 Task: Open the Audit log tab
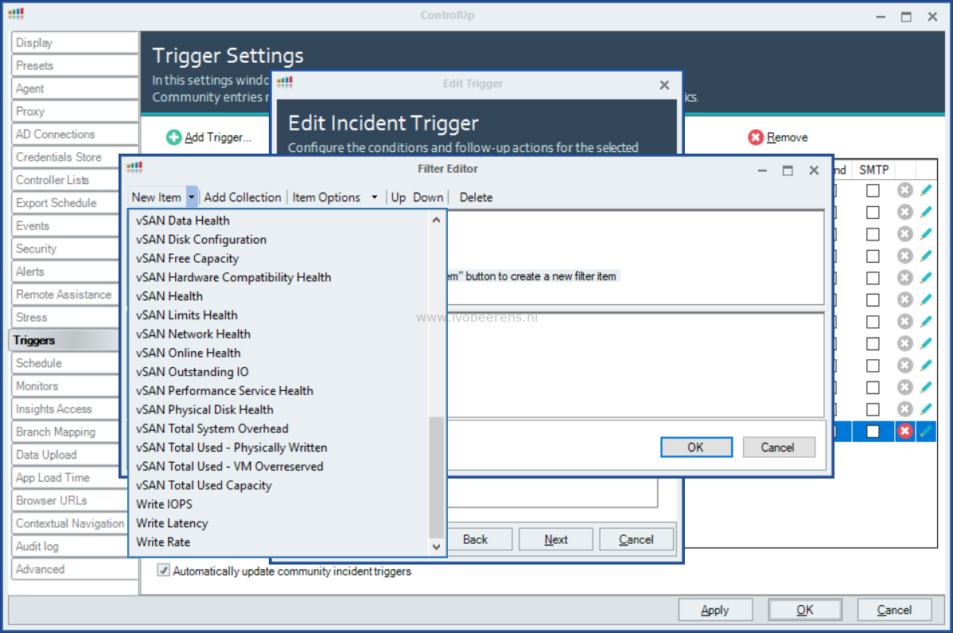[70, 546]
